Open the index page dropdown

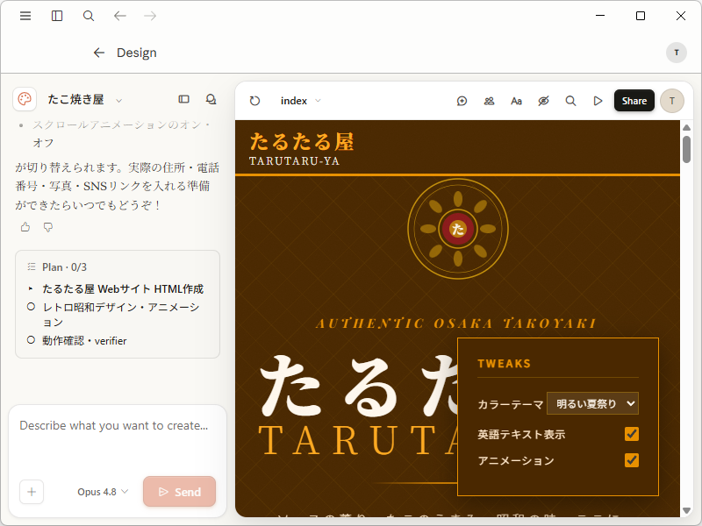pyautogui.click(x=300, y=101)
